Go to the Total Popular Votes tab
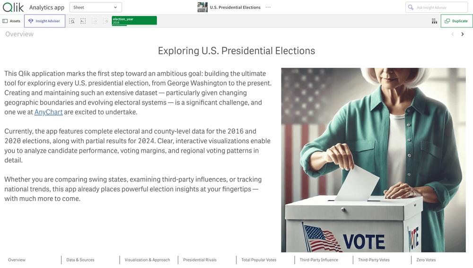Screen dimensions: 473x268 pos(259,260)
